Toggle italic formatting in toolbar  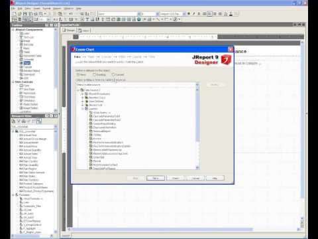pos(194,14)
